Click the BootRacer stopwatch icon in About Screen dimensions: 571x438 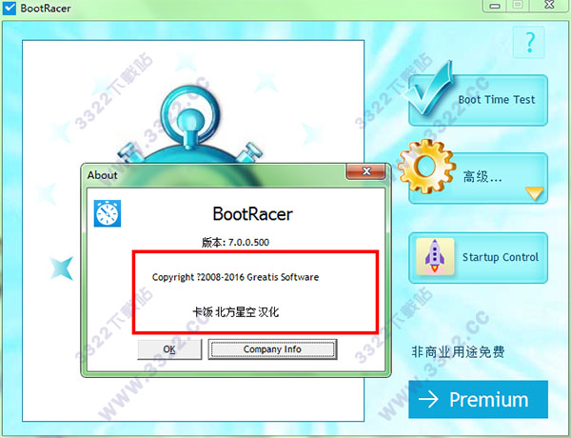tap(108, 213)
